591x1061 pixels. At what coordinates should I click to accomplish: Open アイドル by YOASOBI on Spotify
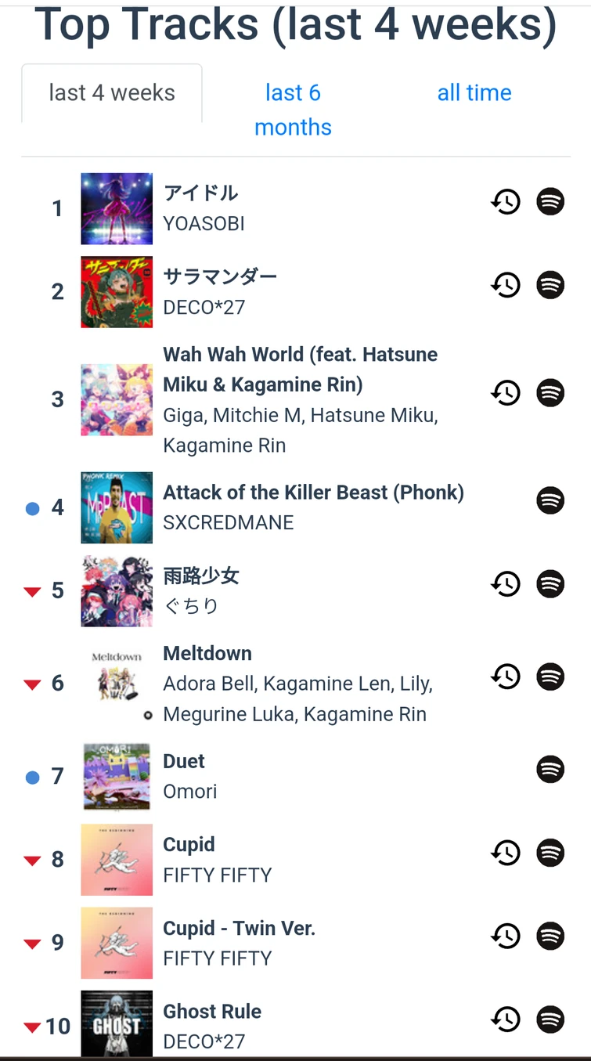pos(550,201)
